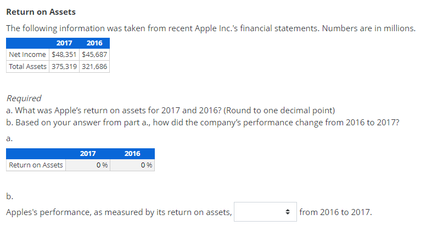Click the 2017 header of the answer table
This screenshot has width=443, height=226.
[87, 154]
